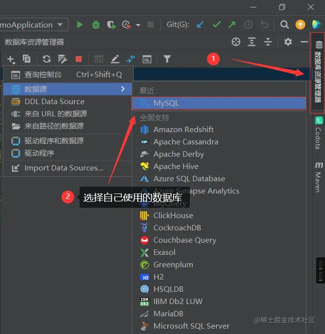The image size is (325, 334).
Task: Open run configuration dropdown moApplication
Action: (34, 25)
